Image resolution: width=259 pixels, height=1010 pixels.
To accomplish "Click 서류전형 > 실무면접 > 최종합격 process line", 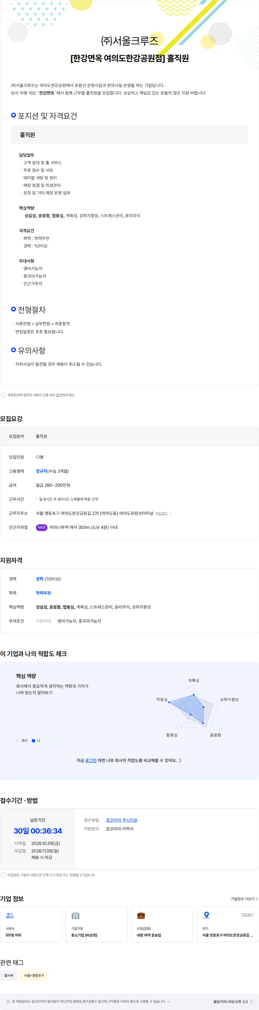I will pyautogui.click(x=42, y=323).
